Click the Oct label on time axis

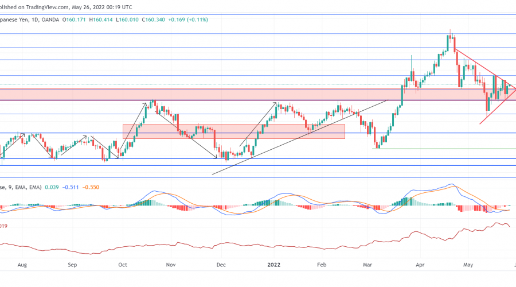123,265
